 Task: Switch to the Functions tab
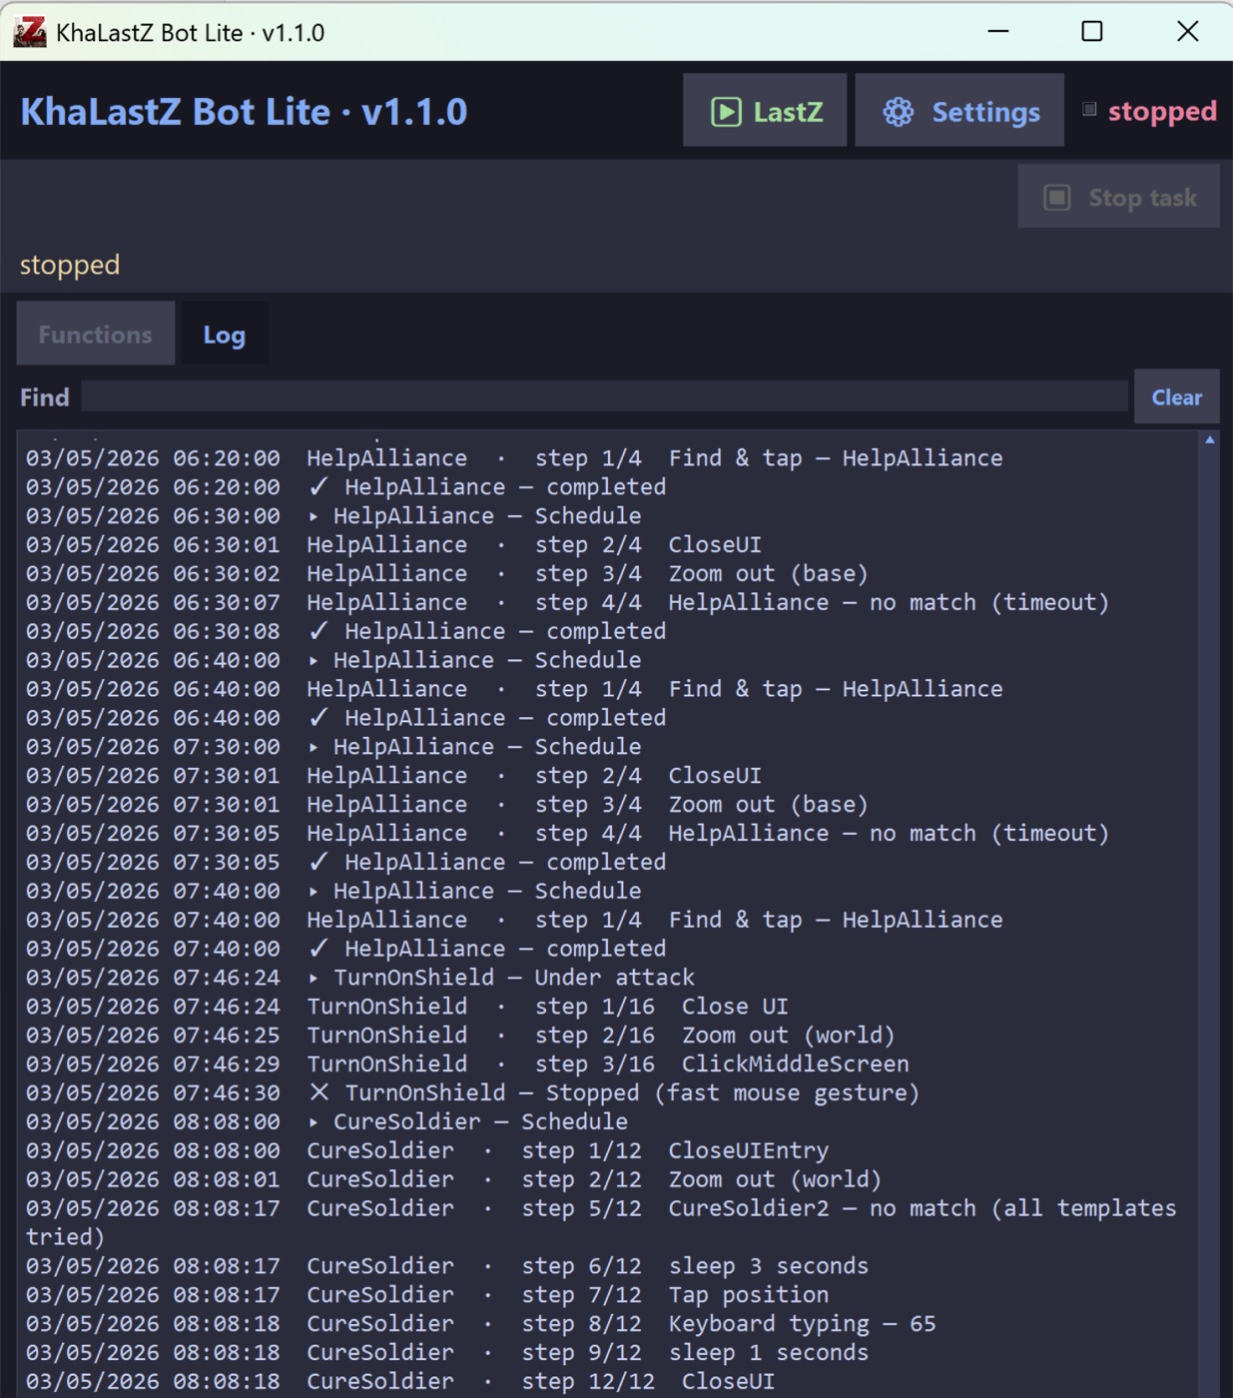pos(96,334)
